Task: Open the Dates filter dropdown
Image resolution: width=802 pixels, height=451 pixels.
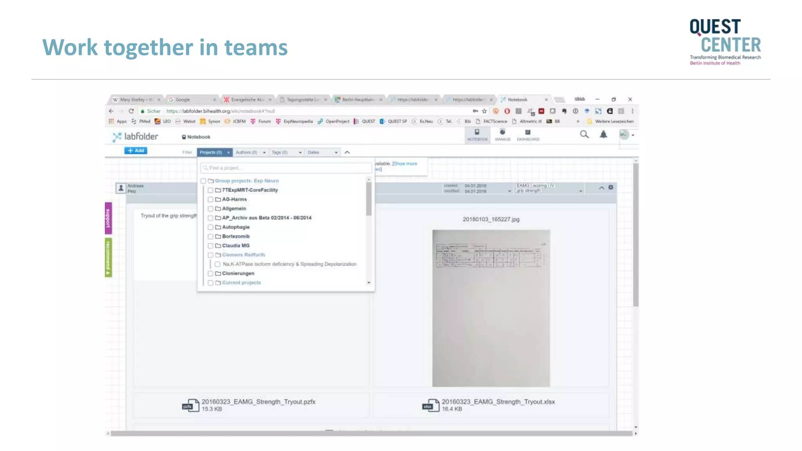Action: [323, 152]
